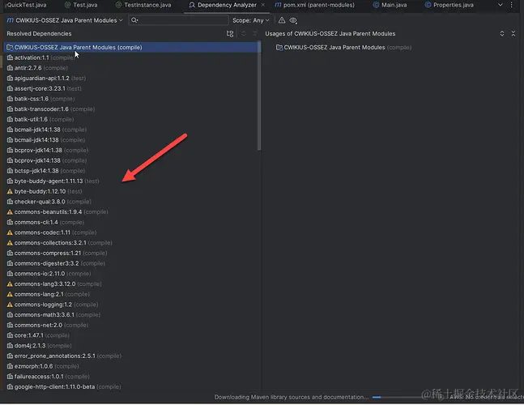Select activation:1.1 dependency
This screenshot has width=524, height=405.
click(40, 58)
